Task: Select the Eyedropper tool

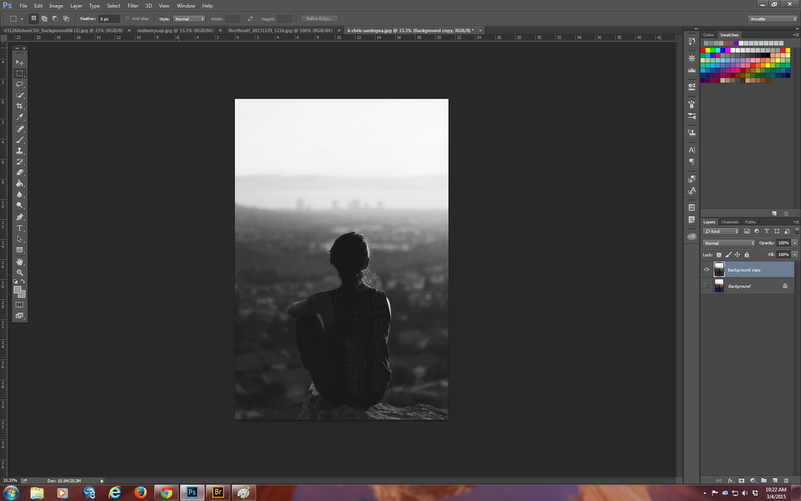Action: point(20,117)
